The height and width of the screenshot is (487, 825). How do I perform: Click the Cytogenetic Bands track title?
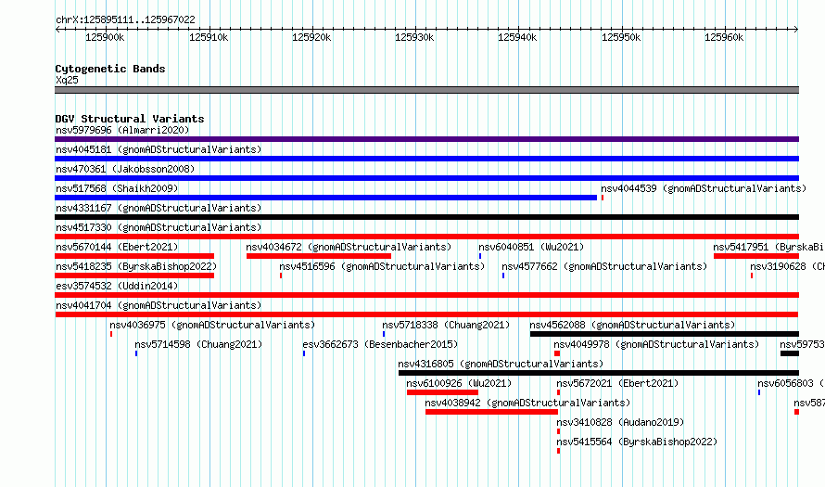point(110,69)
